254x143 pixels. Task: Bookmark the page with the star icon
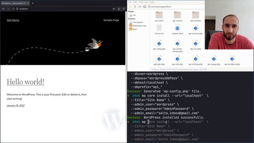[114, 9]
